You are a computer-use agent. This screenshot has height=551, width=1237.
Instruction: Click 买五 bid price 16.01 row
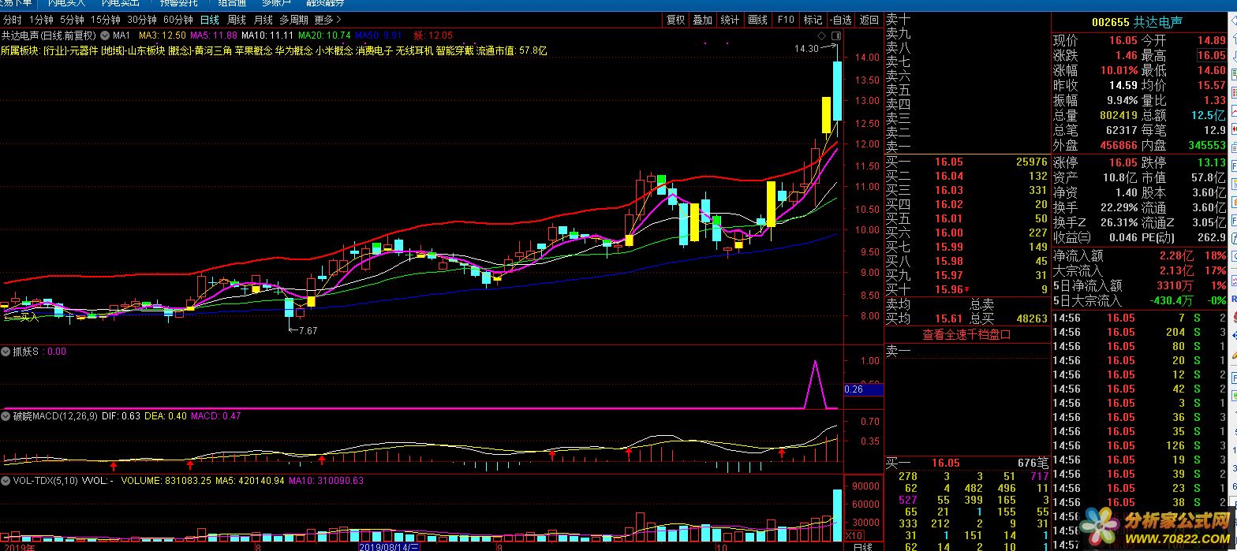[966, 218]
